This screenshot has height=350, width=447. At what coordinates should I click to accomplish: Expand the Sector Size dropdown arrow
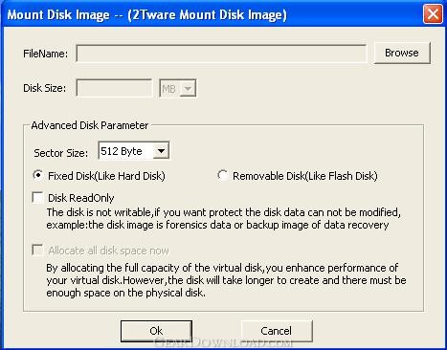point(161,151)
